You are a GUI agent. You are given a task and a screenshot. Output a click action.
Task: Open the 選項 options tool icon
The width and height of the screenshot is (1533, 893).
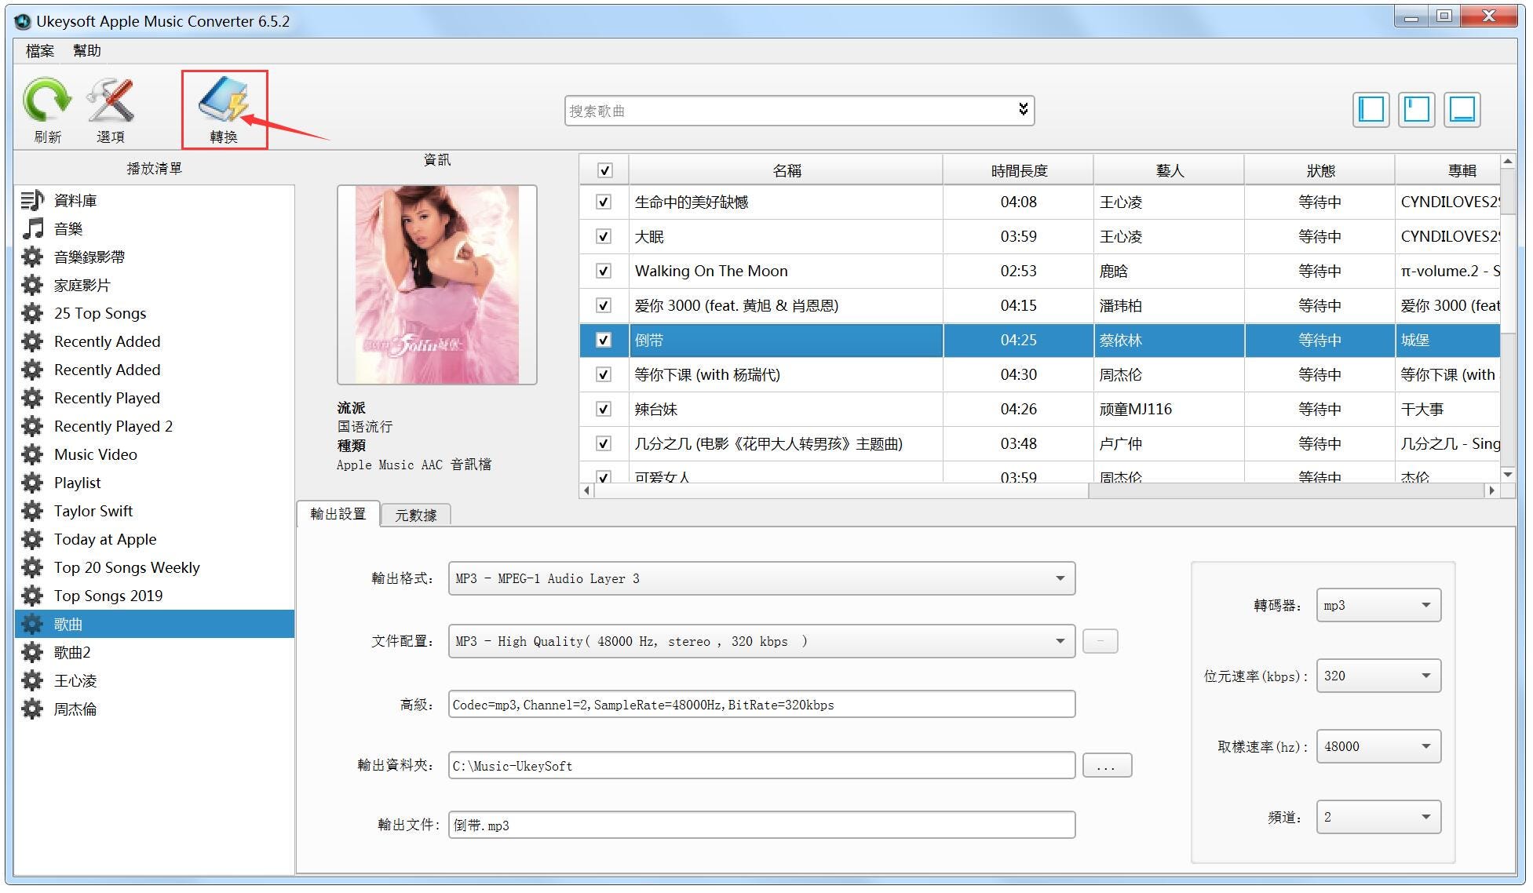pyautogui.click(x=111, y=102)
